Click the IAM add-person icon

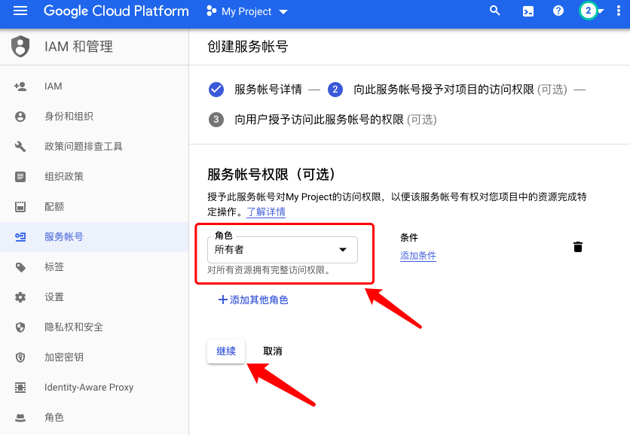tap(20, 87)
